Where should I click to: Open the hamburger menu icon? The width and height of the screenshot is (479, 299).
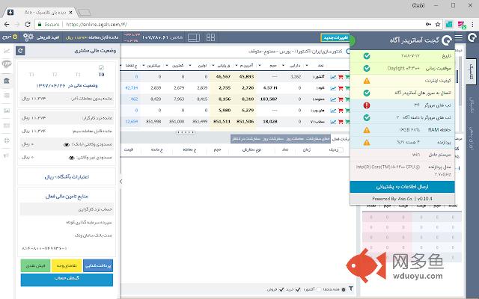(x=459, y=38)
